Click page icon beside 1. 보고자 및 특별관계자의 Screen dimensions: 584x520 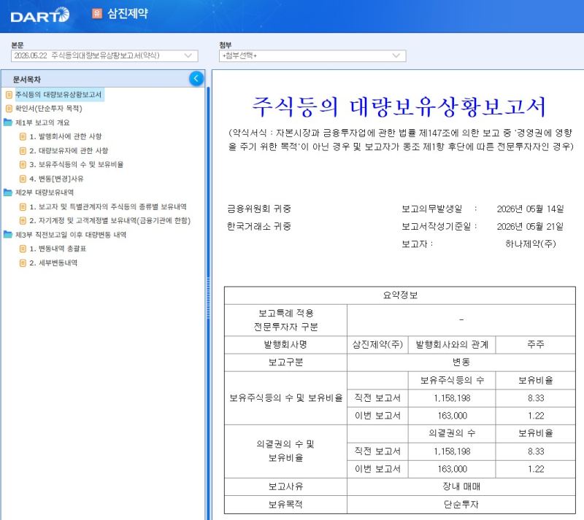click(23, 206)
